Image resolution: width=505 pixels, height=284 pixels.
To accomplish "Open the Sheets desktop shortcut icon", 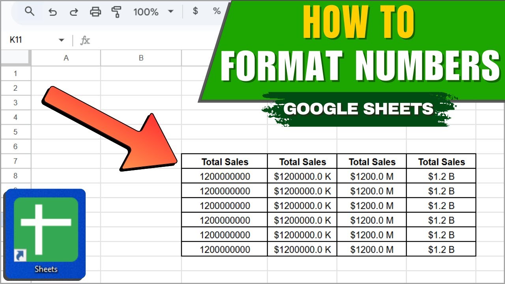I will (x=46, y=234).
